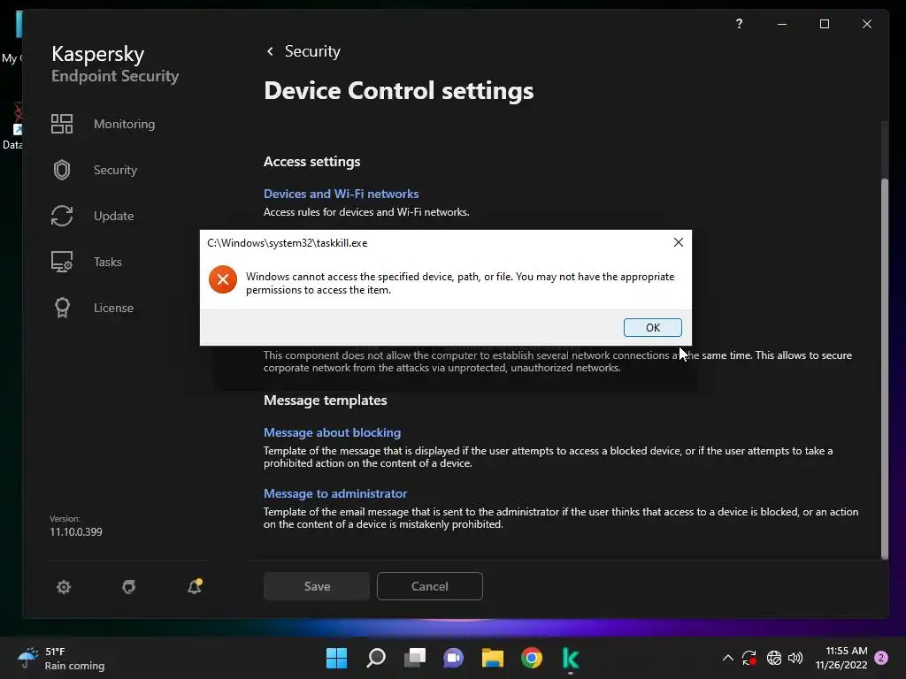This screenshot has width=906, height=679.
Task: Click the Monitoring dashboard icon in sidebar
Action: point(62,124)
